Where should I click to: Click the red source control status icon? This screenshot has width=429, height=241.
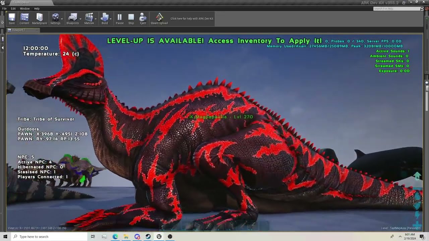pyautogui.click(x=426, y=8)
